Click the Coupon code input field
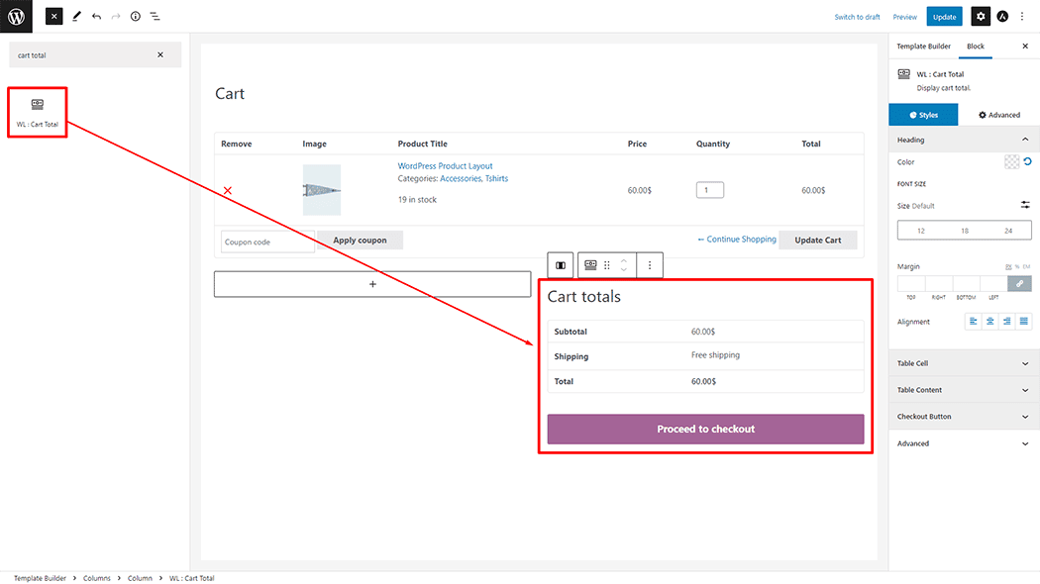The height and width of the screenshot is (584, 1040). tap(266, 242)
